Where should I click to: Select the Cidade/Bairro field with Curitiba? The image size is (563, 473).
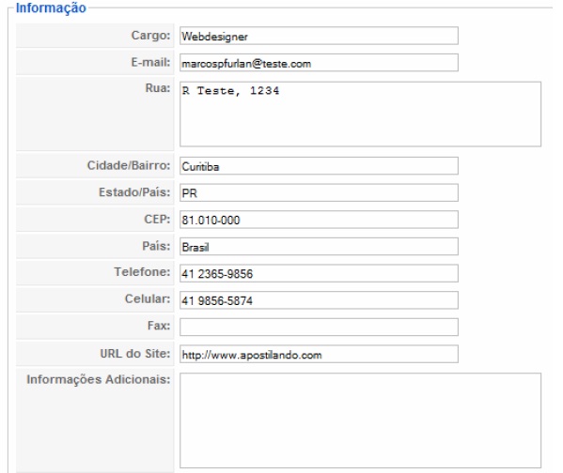tap(319, 166)
